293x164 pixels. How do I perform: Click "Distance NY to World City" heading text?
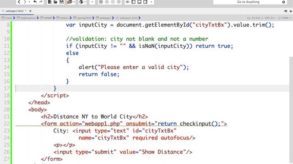pyautogui.click(x=93, y=117)
